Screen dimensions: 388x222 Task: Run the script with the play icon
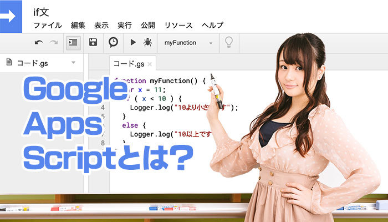coord(133,42)
